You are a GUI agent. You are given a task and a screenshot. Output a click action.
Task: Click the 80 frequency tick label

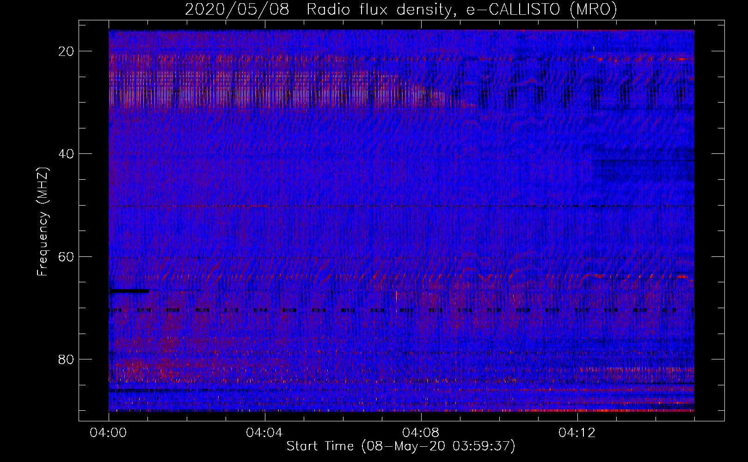point(67,359)
